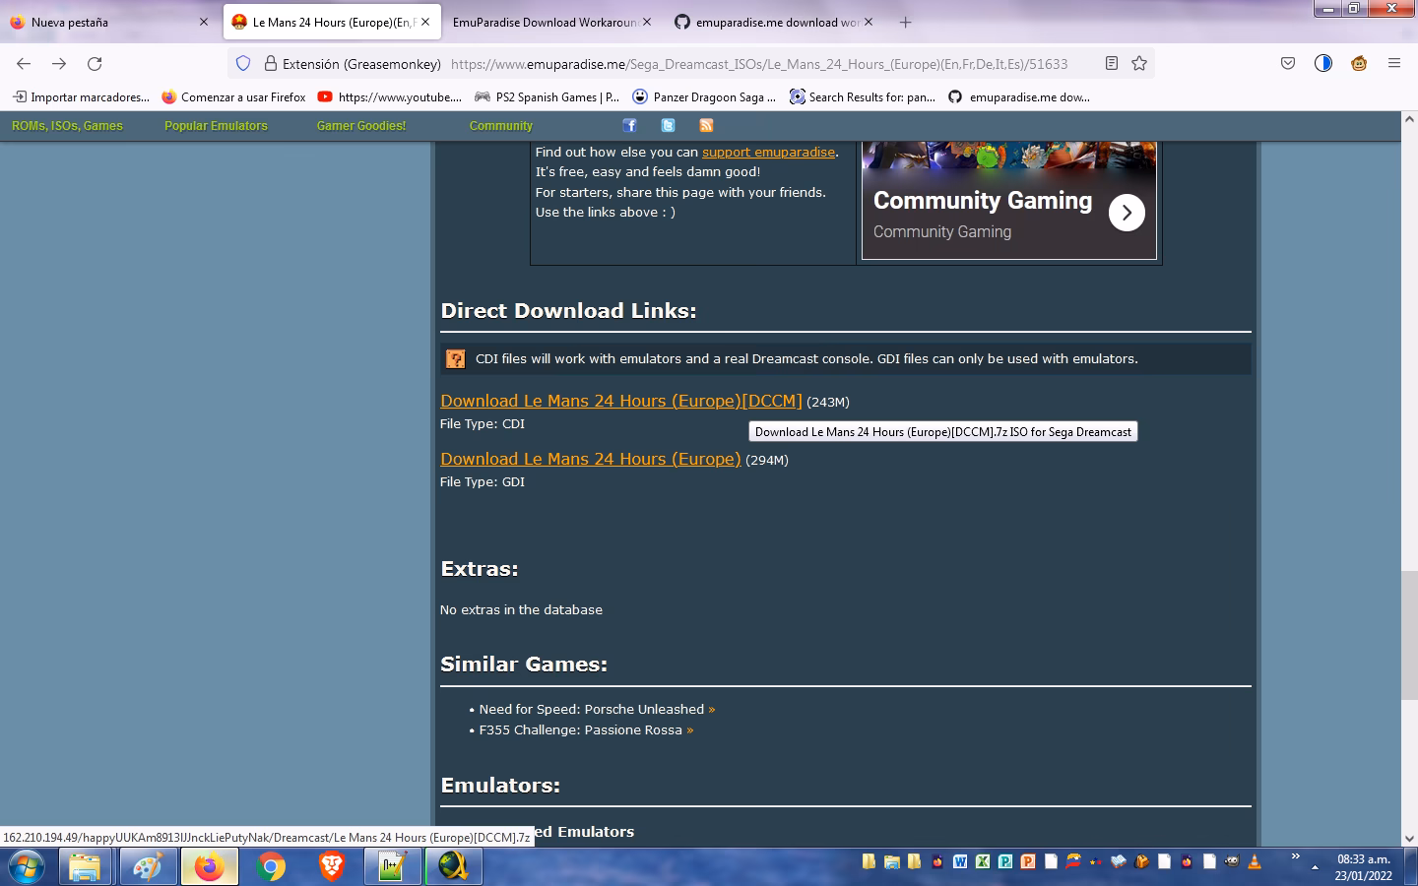Open a new tab with the plus button

[x=905, y=22]
